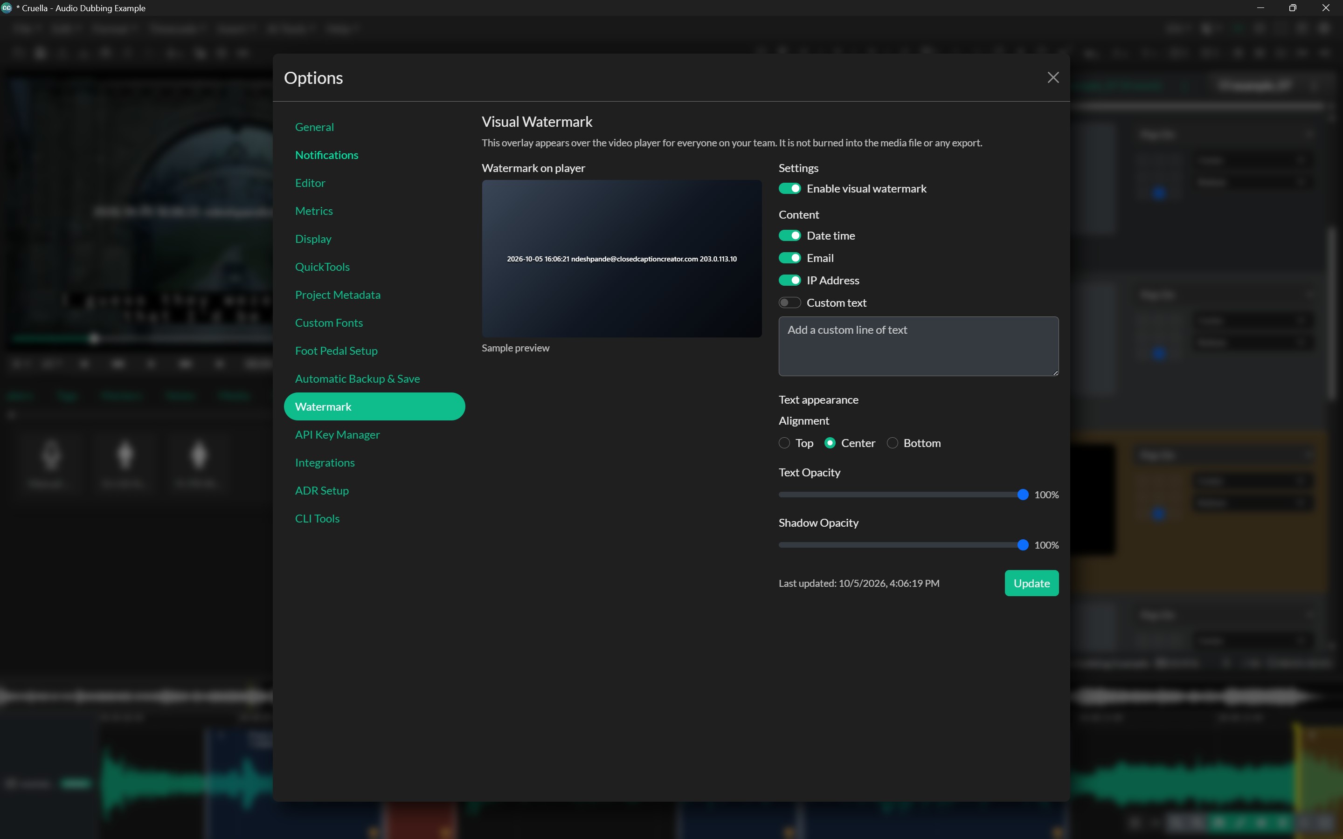Click the watermark sample preview image

pos(622,259)
